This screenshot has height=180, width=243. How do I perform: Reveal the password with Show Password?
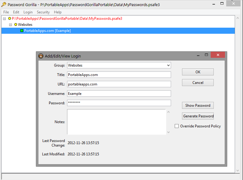tap(198, 106)
